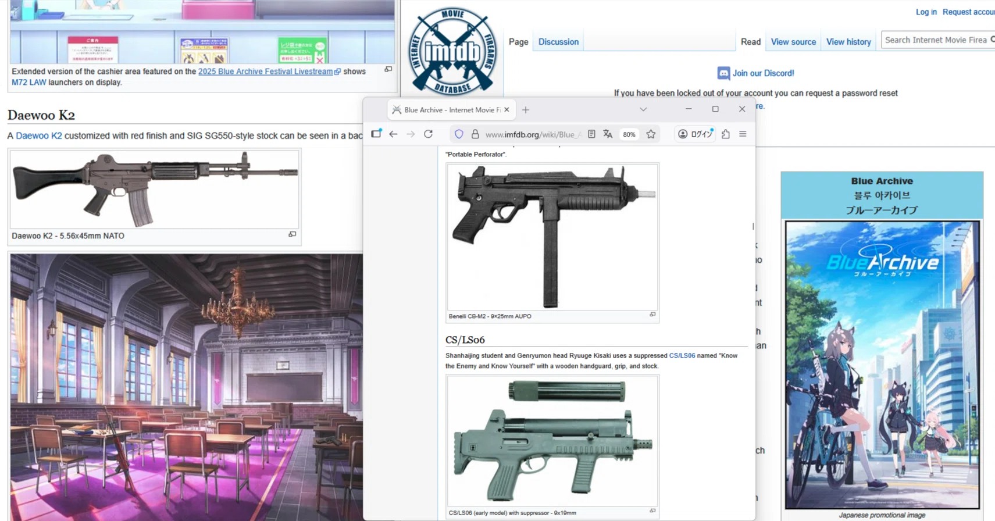Click the Blue Archive infobox title
Image resolution: width=995 pixels, height=521 pixels.
(882, 181)
